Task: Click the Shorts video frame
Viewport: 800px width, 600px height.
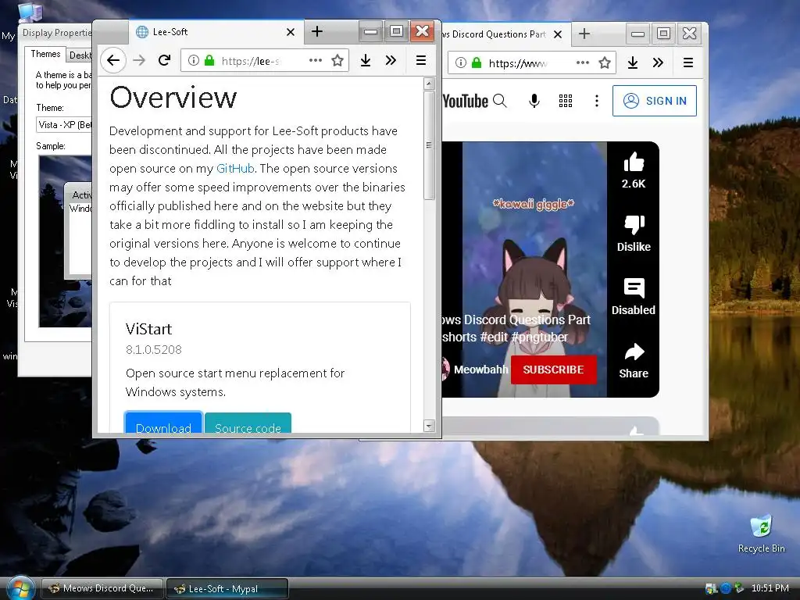Action: [534, 270]
